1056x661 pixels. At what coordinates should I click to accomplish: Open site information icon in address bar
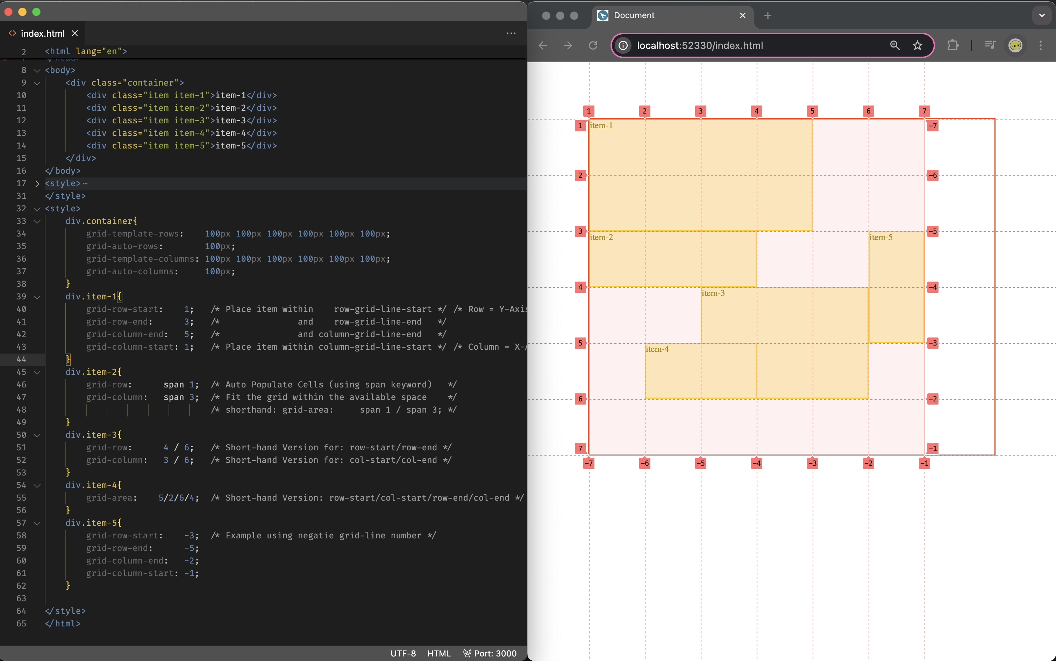623,45
